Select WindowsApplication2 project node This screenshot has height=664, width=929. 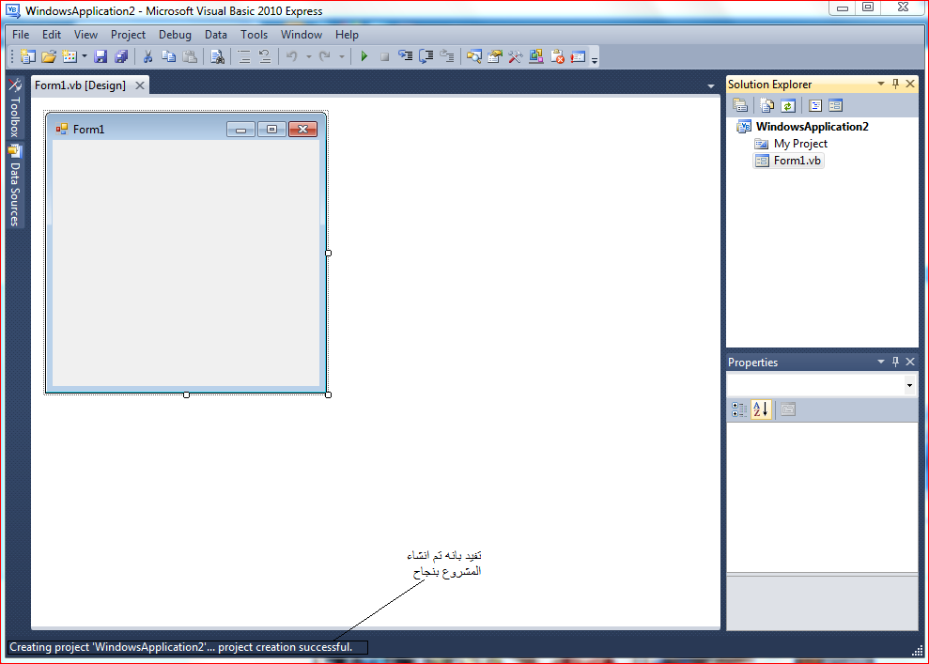tap(812, 126)
